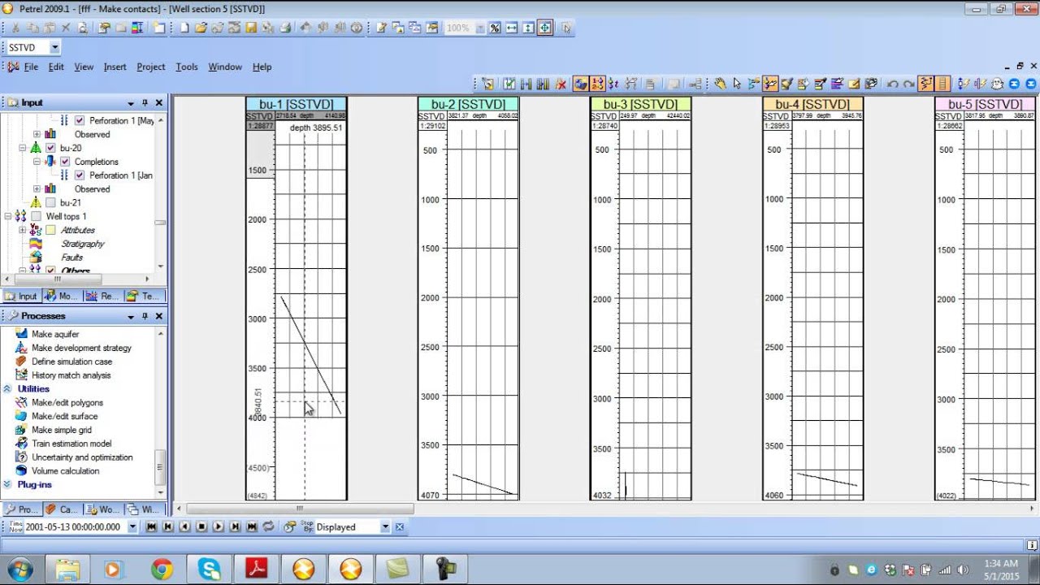Click the bu-4 [SSTVD] well header
This screenshot has height=585, width=1040.
(812, 104)
